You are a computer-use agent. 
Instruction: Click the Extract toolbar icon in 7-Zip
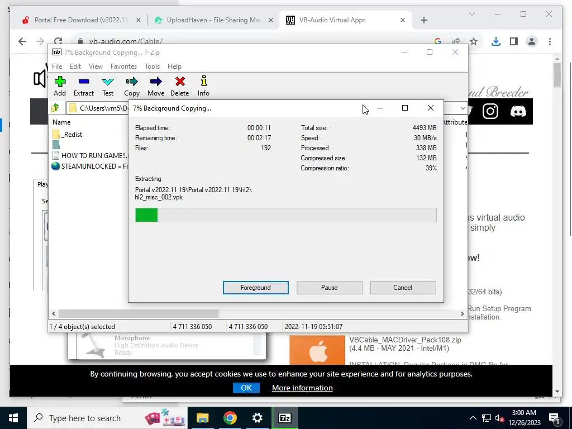coord(84,86)
